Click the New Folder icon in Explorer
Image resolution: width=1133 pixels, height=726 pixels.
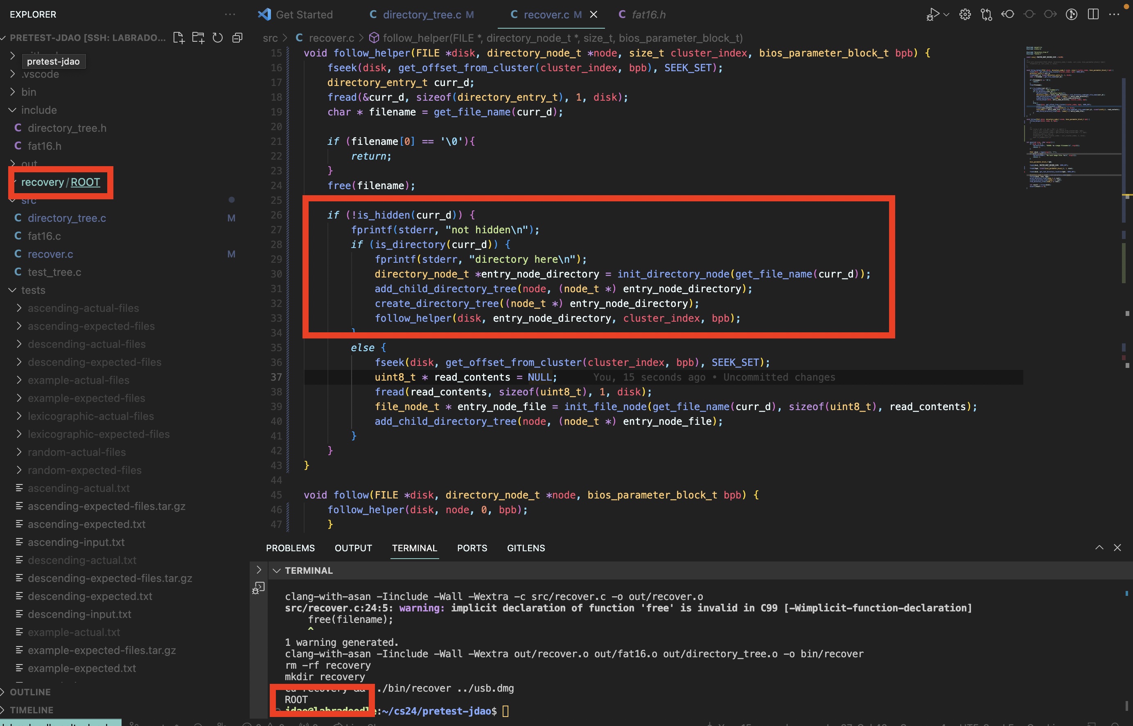(198, 38)
